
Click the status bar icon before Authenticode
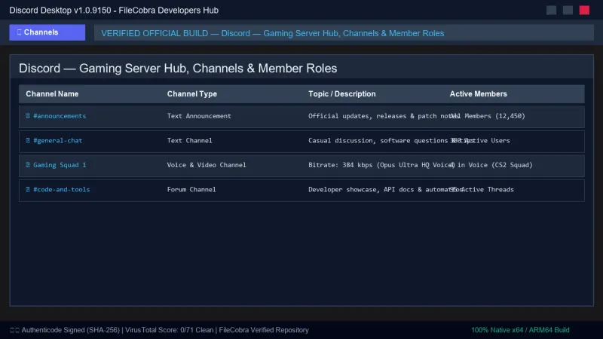click(14, 330)
